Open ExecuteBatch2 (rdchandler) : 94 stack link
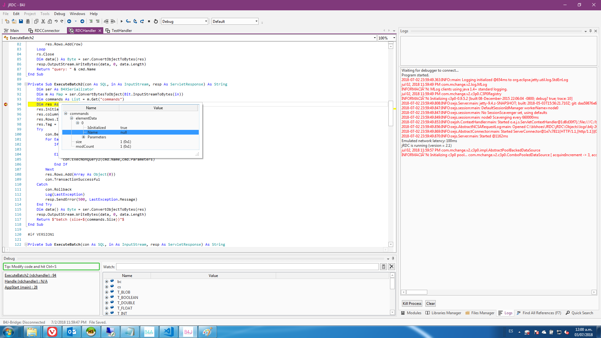Viewport: 601px width, 338px height. (30, 275)
